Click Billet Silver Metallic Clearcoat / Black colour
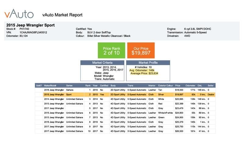Viewport: 244px width, 146px height. 109,36
